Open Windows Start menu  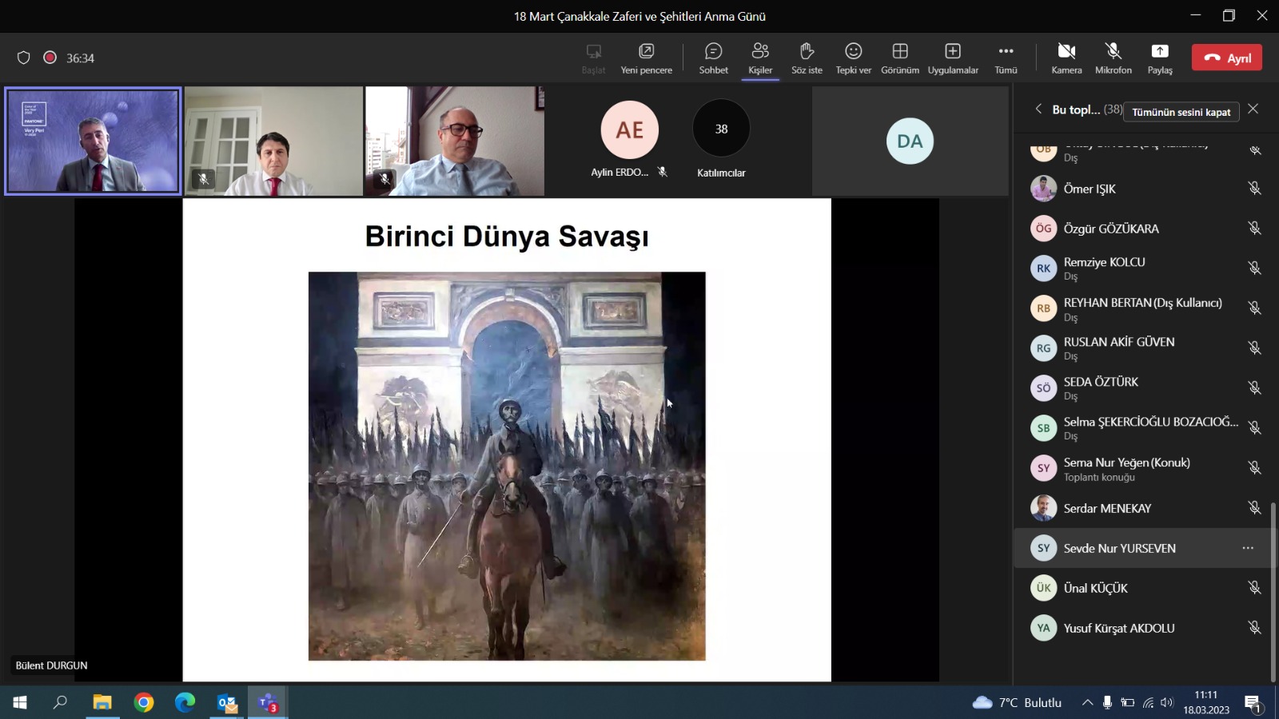pyautogui.click(x=20, y=703)
